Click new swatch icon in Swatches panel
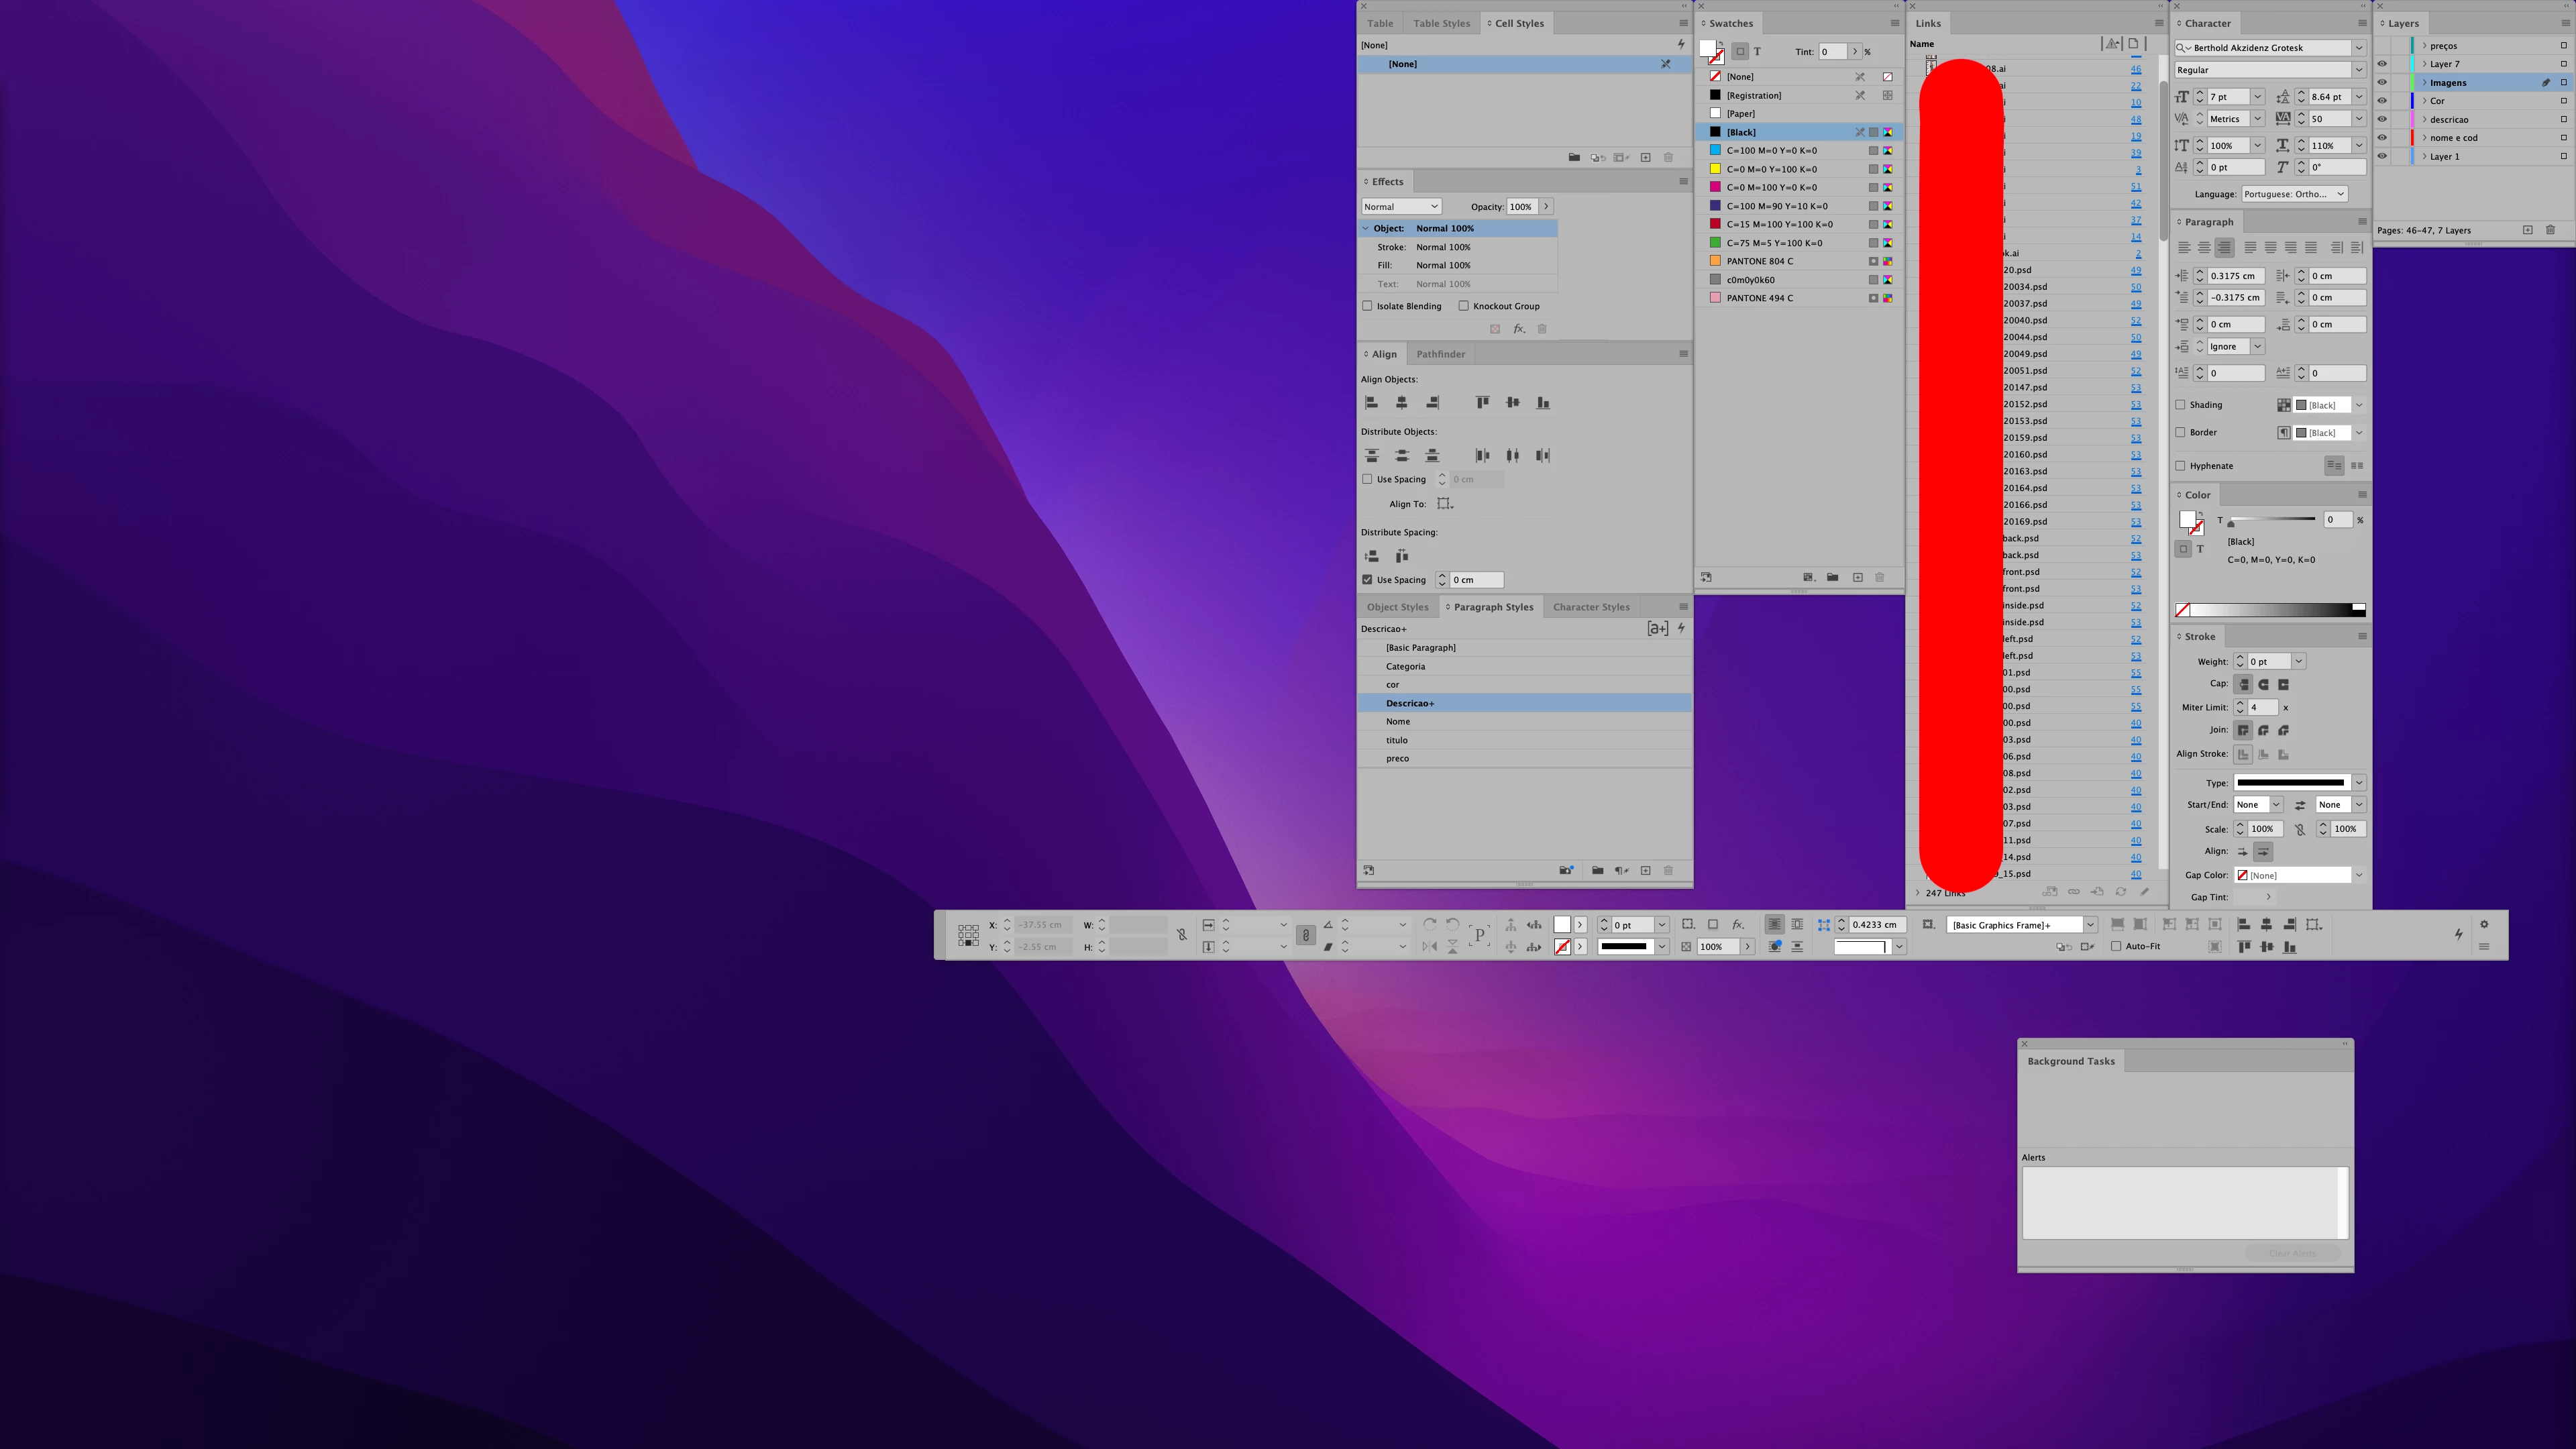The image size is (2576, 1449). (x=1857, y=578)
